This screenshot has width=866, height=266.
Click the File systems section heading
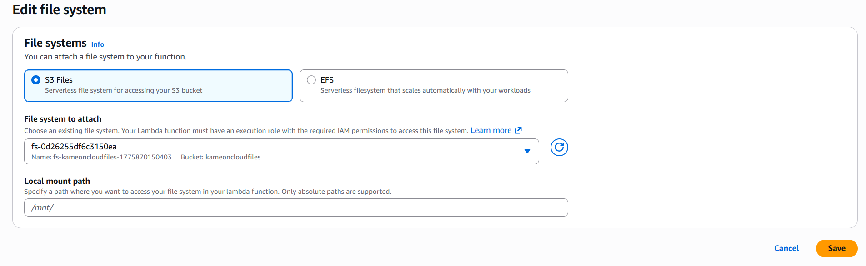coord(55,43)
